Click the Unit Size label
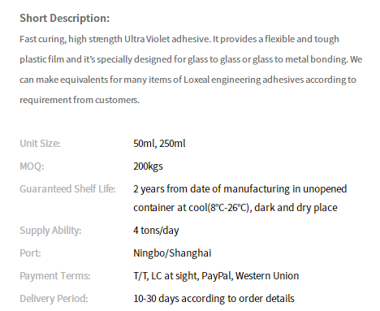This screenshot has height=311, width=380. coord(40,143)
